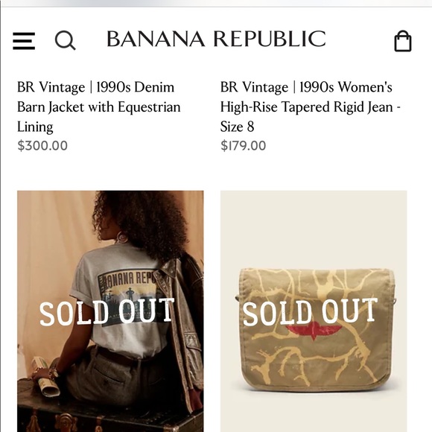432x432 pixels.
Task: Go to Banana Republic home logo
Action: 216,39
